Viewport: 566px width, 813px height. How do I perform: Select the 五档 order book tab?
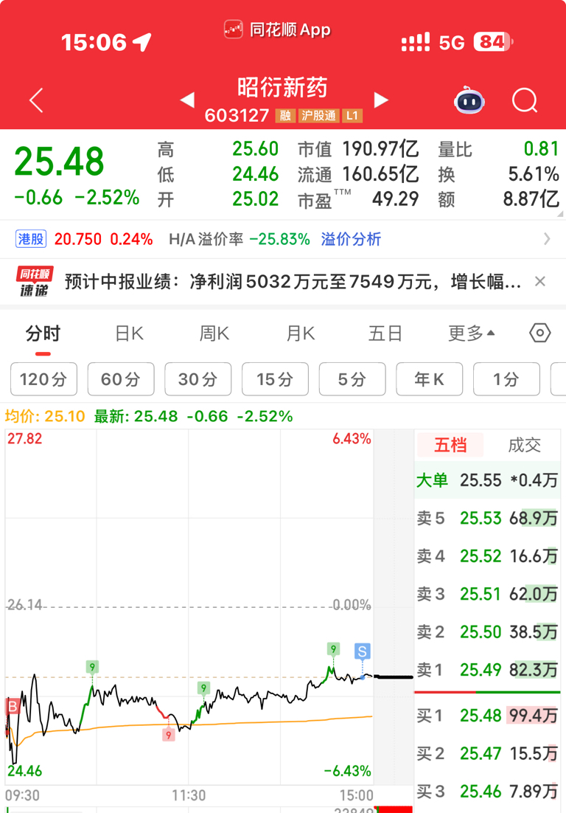click(450, 445)
